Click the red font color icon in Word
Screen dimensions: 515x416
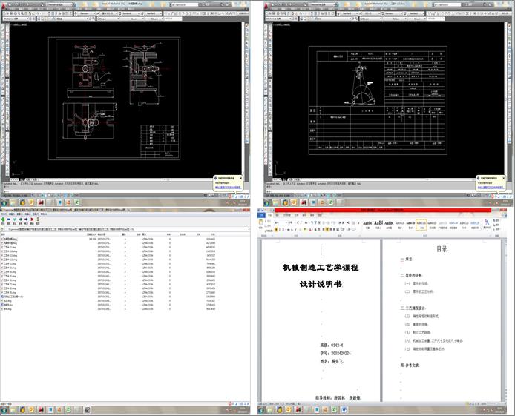pos(309,230)
